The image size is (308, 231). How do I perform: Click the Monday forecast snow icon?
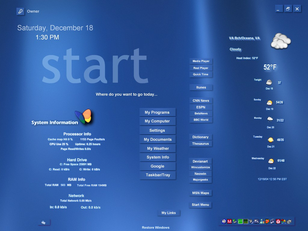(270, 119)
